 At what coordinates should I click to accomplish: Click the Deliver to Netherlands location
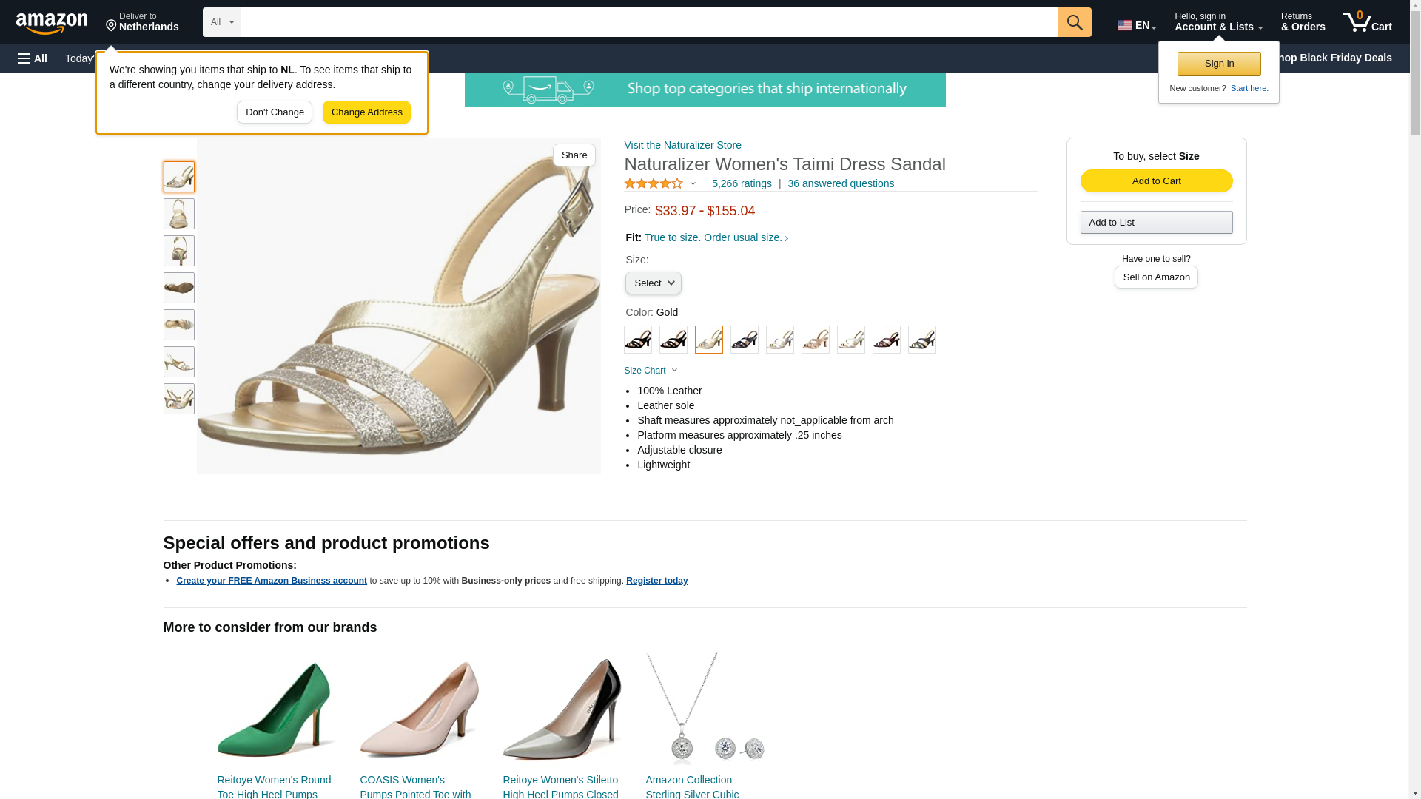click(142, 22)
